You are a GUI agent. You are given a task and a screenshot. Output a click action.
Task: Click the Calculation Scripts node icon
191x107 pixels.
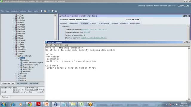point(21,65)
